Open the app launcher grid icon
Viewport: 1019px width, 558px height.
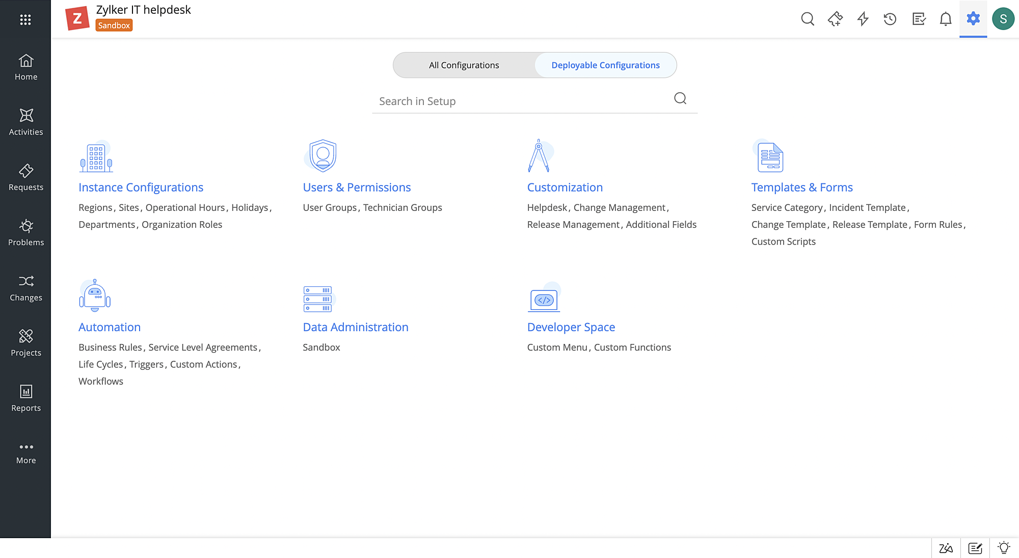tap(25, 19)
